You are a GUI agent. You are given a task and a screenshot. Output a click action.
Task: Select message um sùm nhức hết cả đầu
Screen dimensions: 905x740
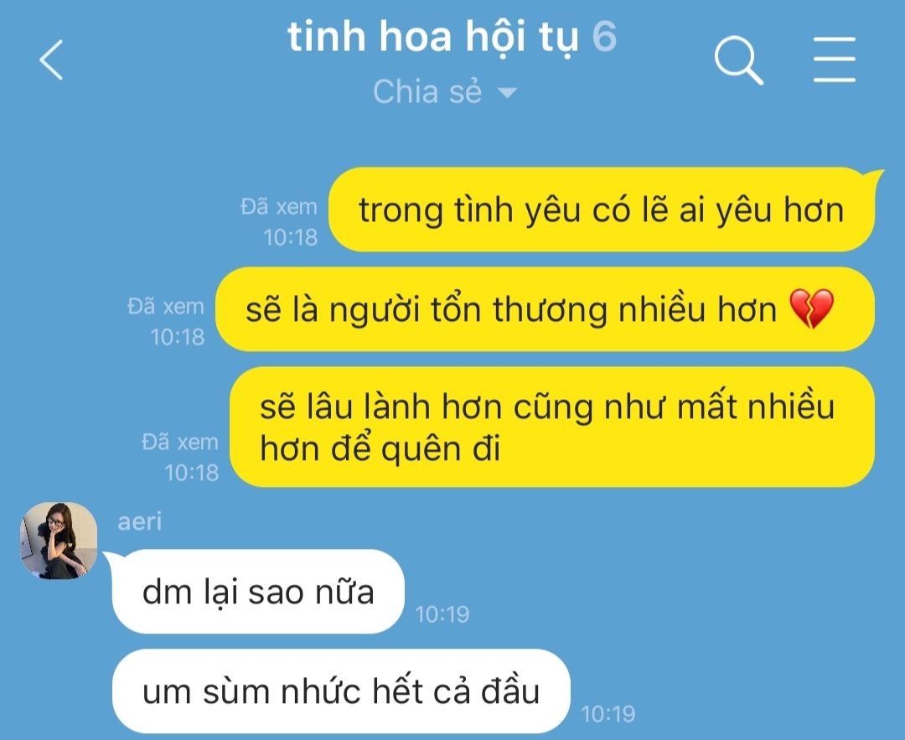(x=341, y=691)
